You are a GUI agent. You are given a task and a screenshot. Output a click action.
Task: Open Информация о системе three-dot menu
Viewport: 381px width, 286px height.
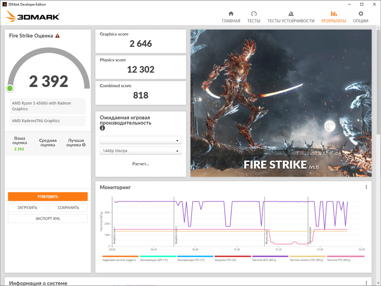click(366, 283)
